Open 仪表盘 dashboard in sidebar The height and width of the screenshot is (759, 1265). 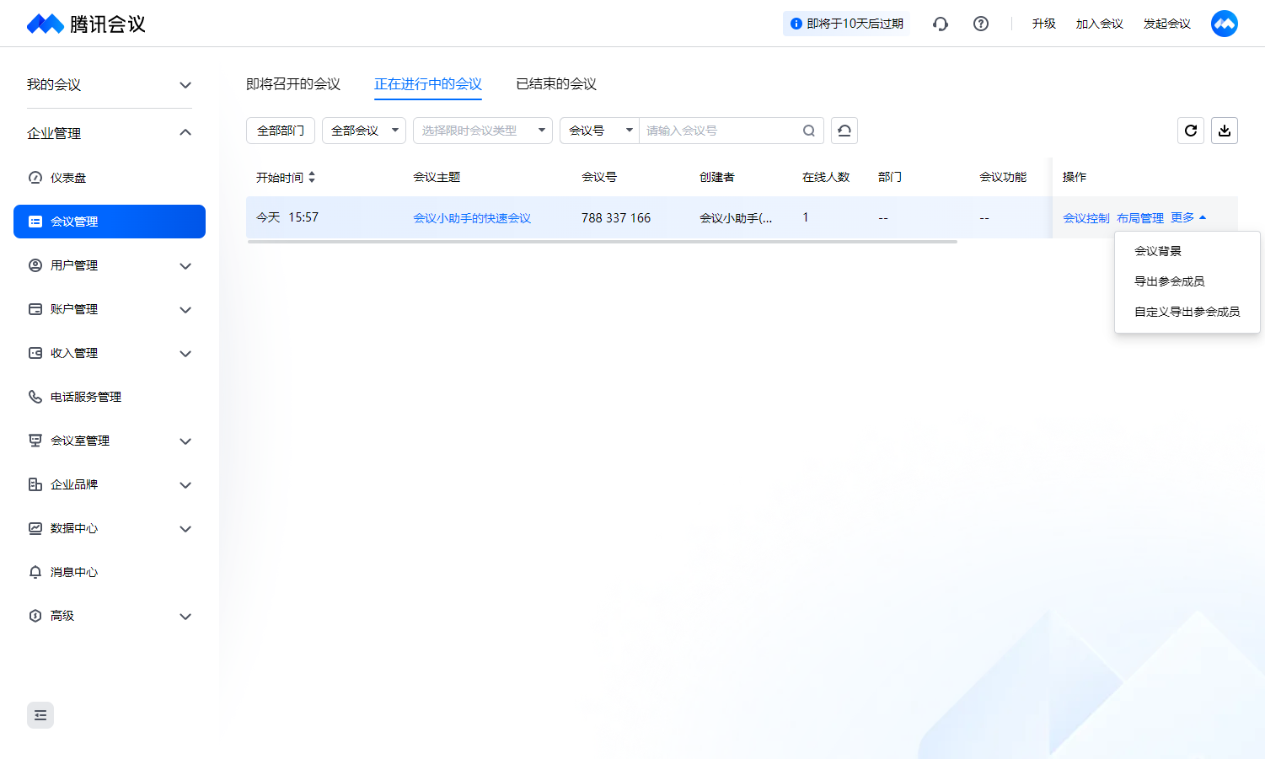coord(68,178)
